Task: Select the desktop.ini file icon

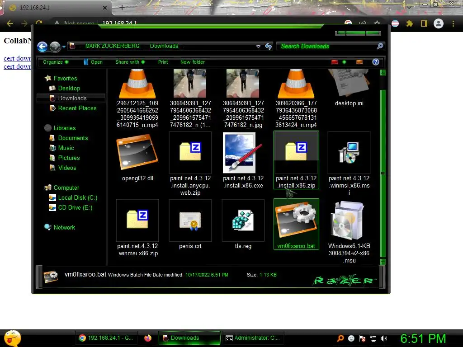Action: tap(349, 83)
